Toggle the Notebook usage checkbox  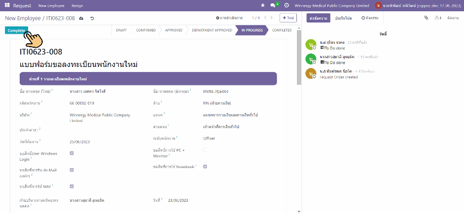point(205,166)
